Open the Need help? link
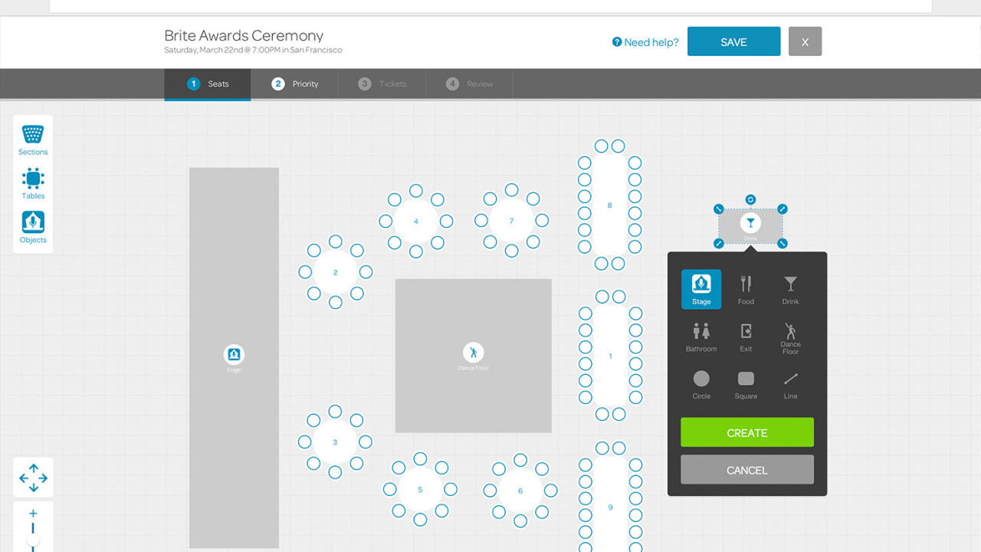This screenshot has width=981, height=552. click(x=645, y=42)
